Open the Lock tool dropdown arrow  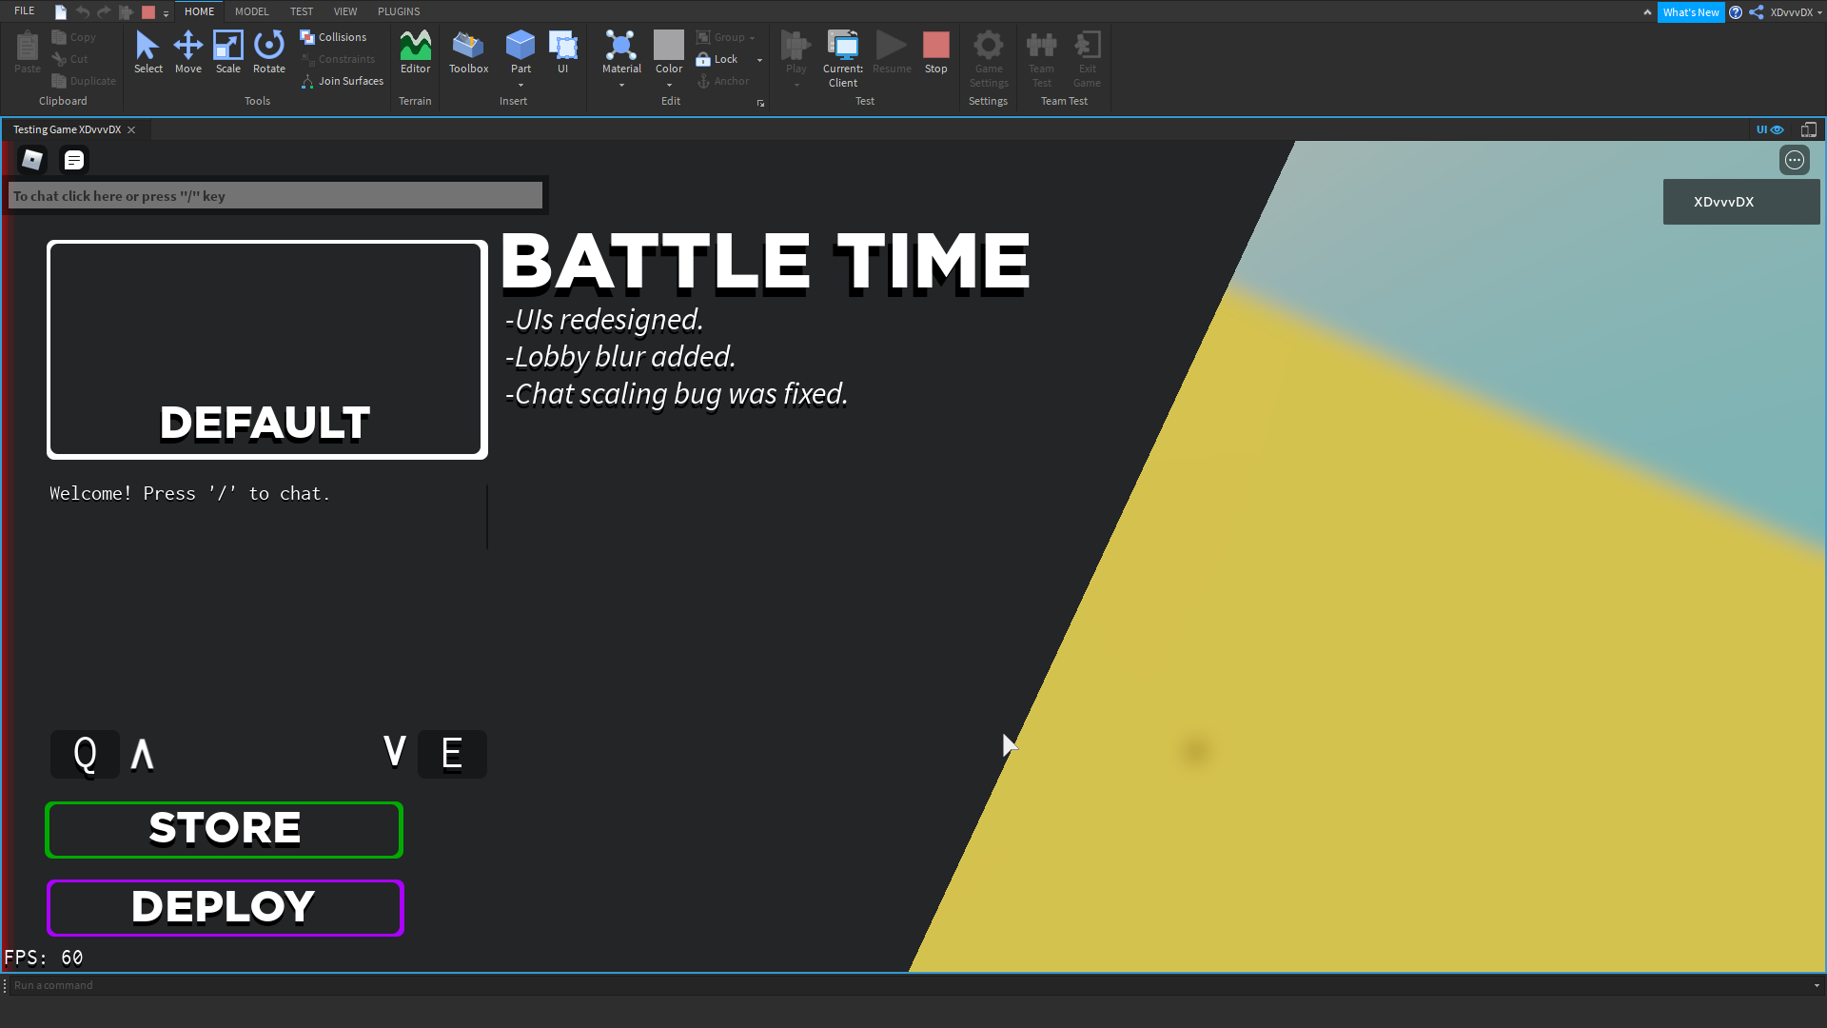click(759, 60)
